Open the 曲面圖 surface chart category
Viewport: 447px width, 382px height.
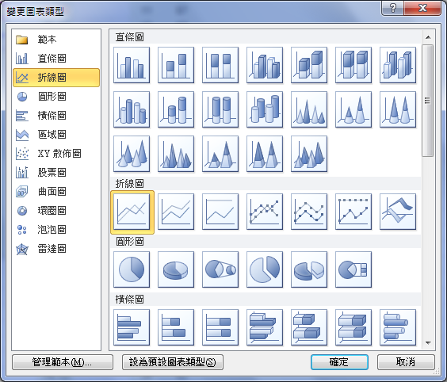(56, 192)
